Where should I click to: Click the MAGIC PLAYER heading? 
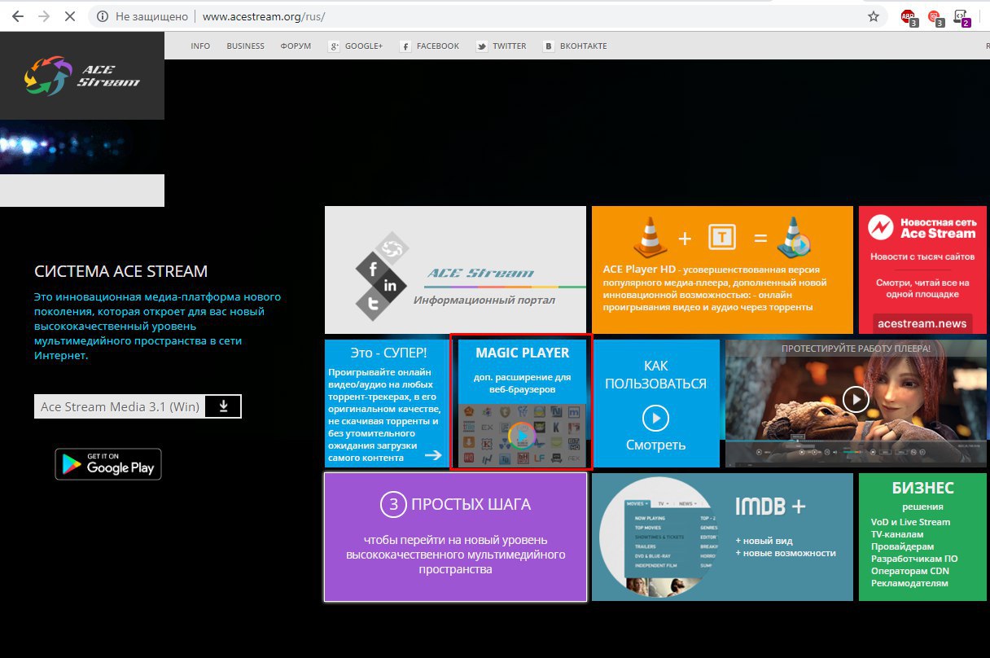click(x=523, y=353)
